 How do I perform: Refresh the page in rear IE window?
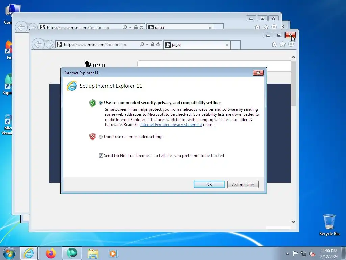point(141,27)
